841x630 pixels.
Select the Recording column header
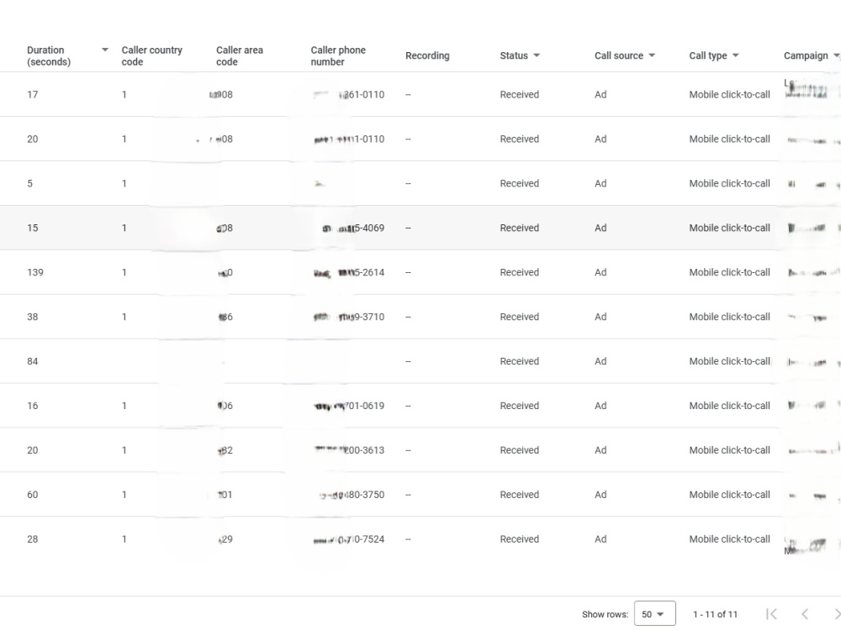click(x=427, y=55)
